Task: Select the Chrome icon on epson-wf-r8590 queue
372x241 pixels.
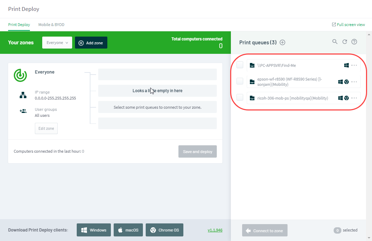Action: pos(347,81)
